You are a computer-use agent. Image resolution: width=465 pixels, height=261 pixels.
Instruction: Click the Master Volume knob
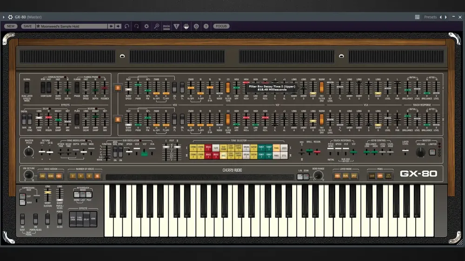click(x=420, y=152)
